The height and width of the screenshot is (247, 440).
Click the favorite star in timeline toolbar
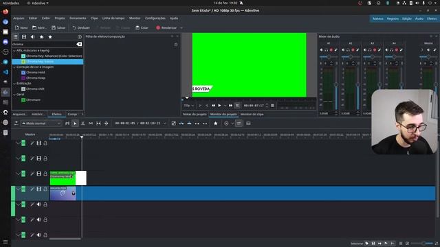[215, 123]
